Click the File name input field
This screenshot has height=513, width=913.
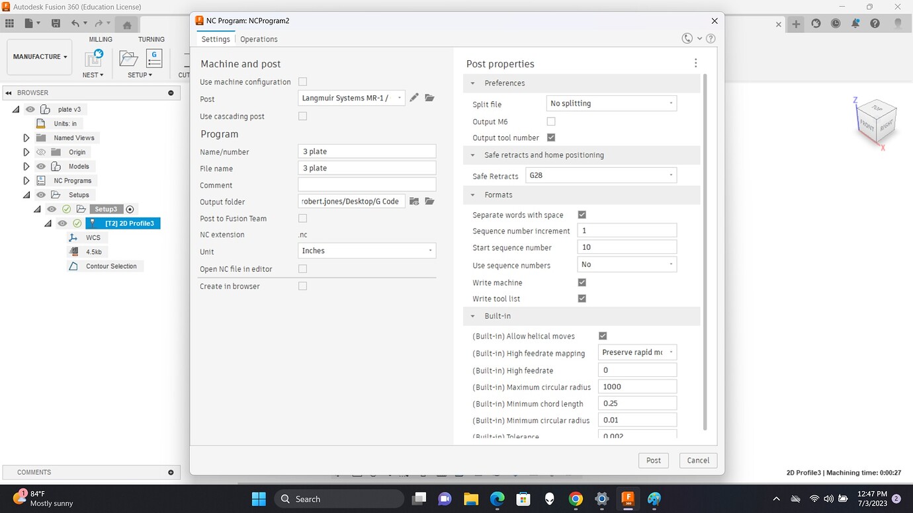tap(367, 168)
